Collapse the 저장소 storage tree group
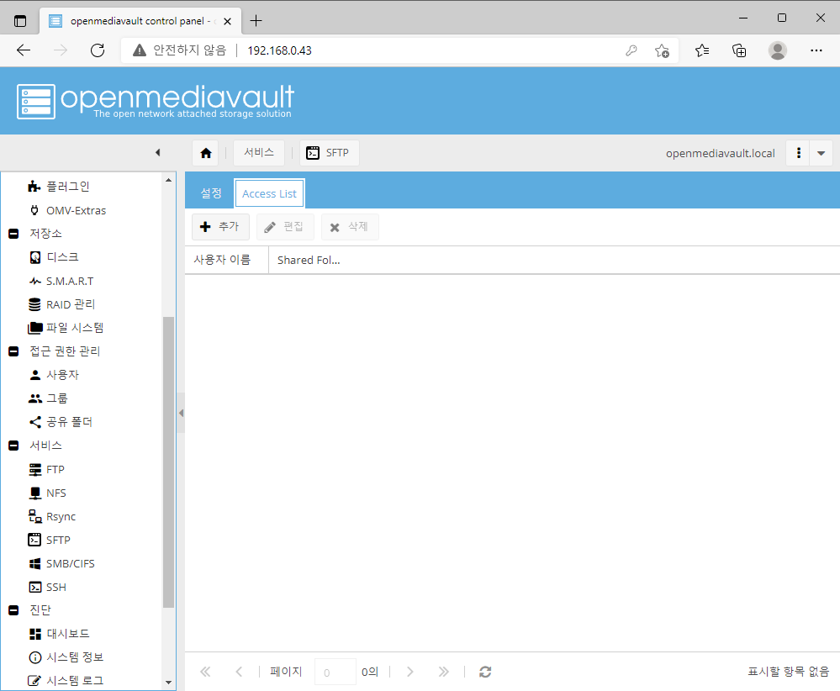Screen dimensions: 840x691 click(x=14, y=234)
